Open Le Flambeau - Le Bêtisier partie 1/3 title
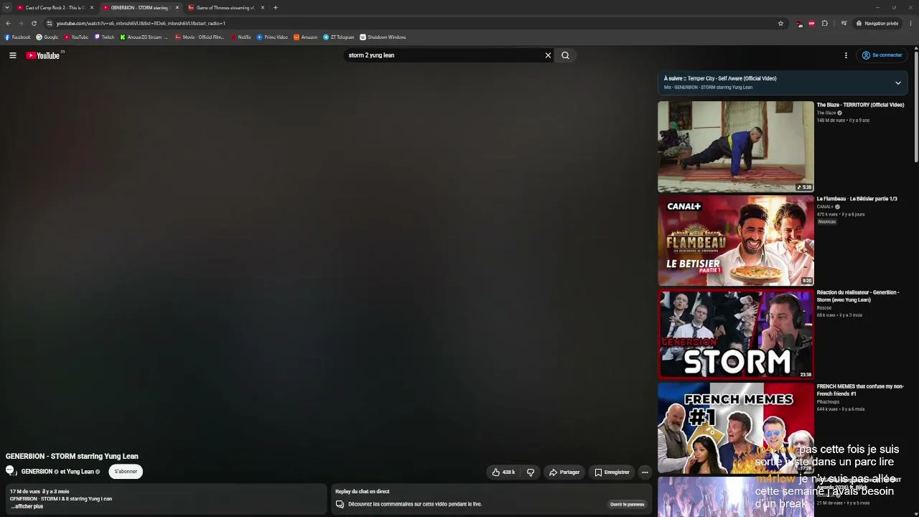The height and width of the screenshot is (517, 919). coord(857,199)
